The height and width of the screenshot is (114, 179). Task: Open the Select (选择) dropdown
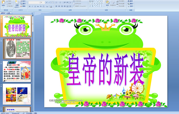coord(131,6)
